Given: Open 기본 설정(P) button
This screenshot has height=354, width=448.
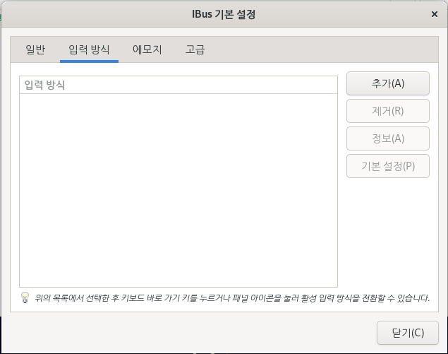Looking at the screenshot, I should click(x=388, y=166).
